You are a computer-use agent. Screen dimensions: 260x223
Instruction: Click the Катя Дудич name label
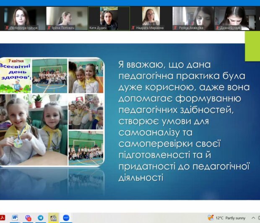click(98, 28)
